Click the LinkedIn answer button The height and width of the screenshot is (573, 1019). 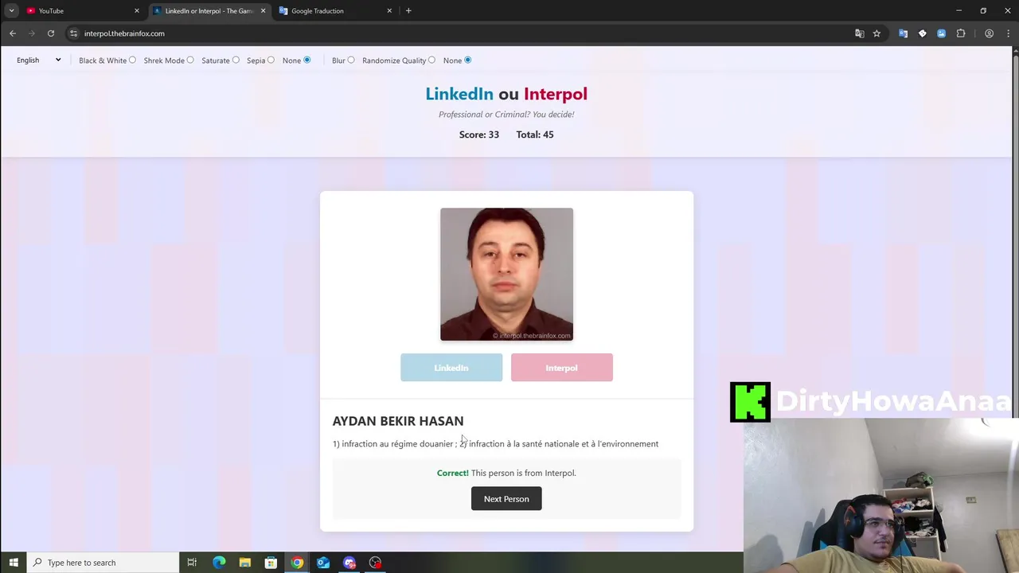(x=451, y=368)
